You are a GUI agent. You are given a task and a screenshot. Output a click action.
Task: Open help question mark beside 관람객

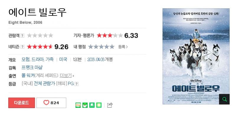click(22, 36)
